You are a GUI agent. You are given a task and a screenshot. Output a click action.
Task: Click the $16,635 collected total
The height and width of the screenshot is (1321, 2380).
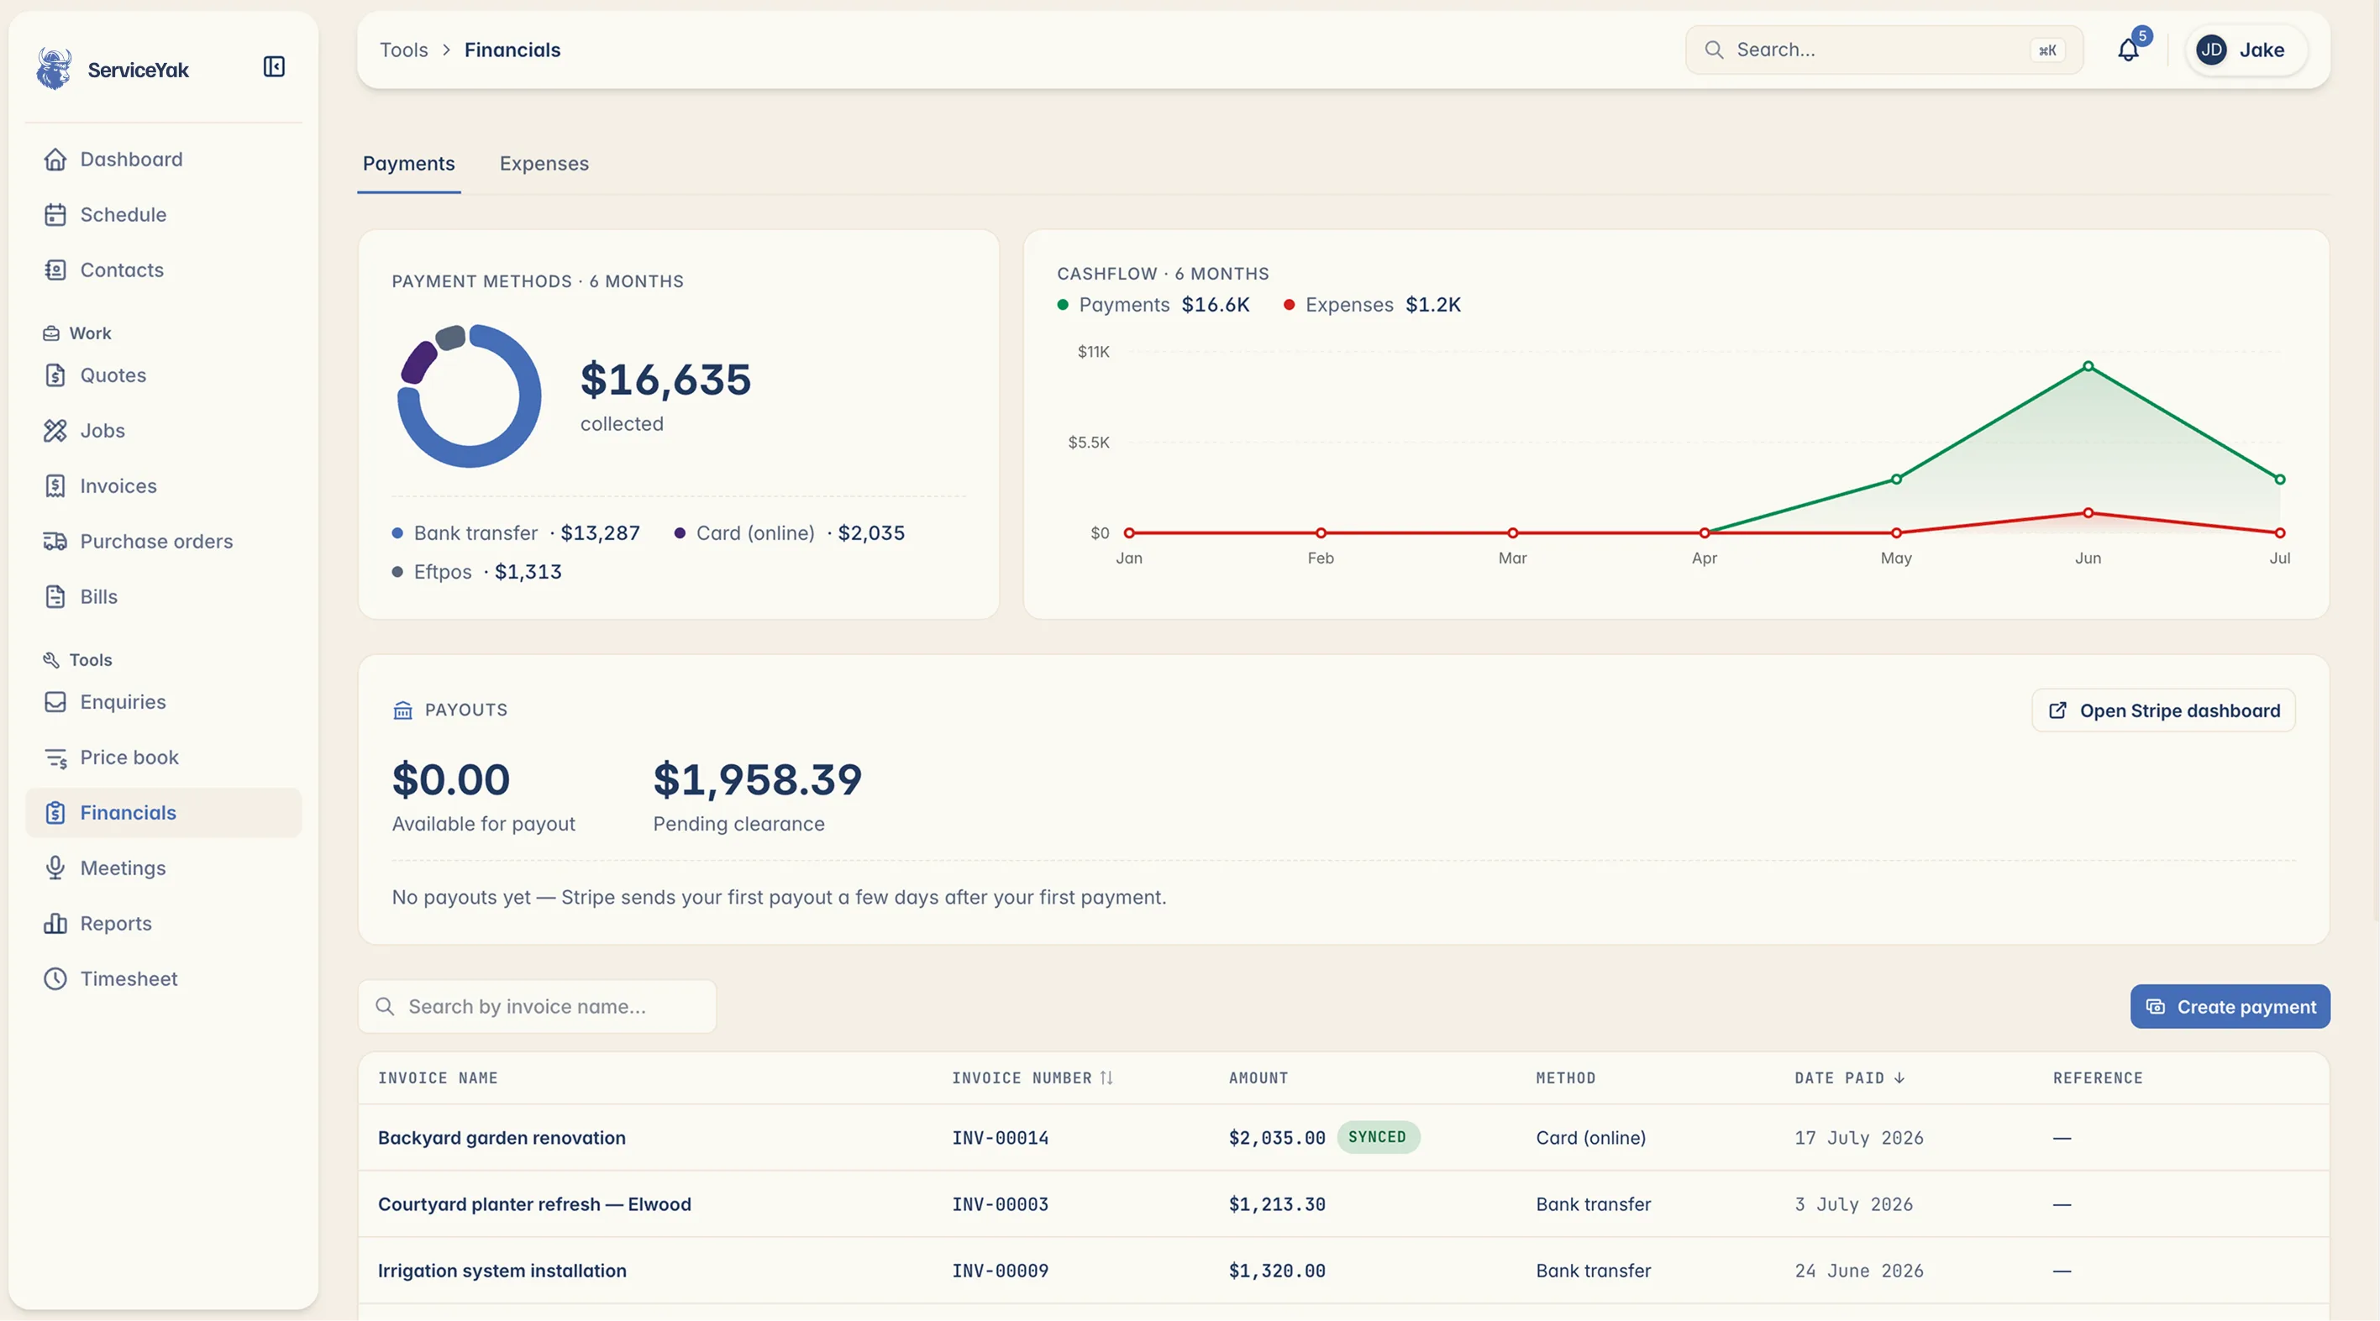[x=666, y=380]
